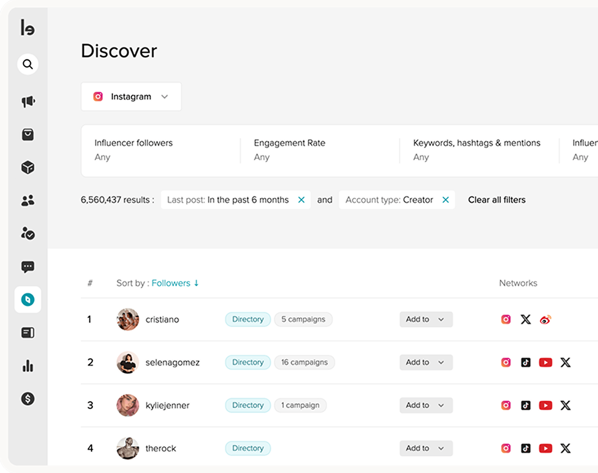Image resolution: width=598 pixels, height=473 pixels.
Task: Click selenagomez's 16 campaigns badge
Action: click(304, 362)
